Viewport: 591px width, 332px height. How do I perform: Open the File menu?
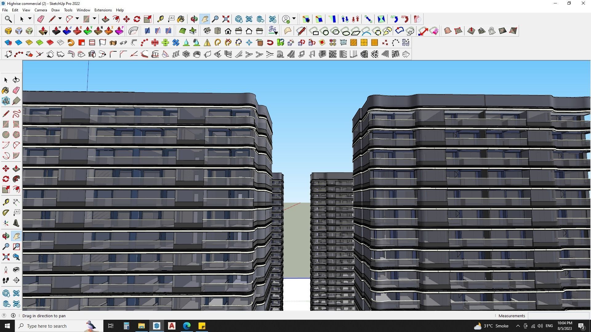(5, 10)
